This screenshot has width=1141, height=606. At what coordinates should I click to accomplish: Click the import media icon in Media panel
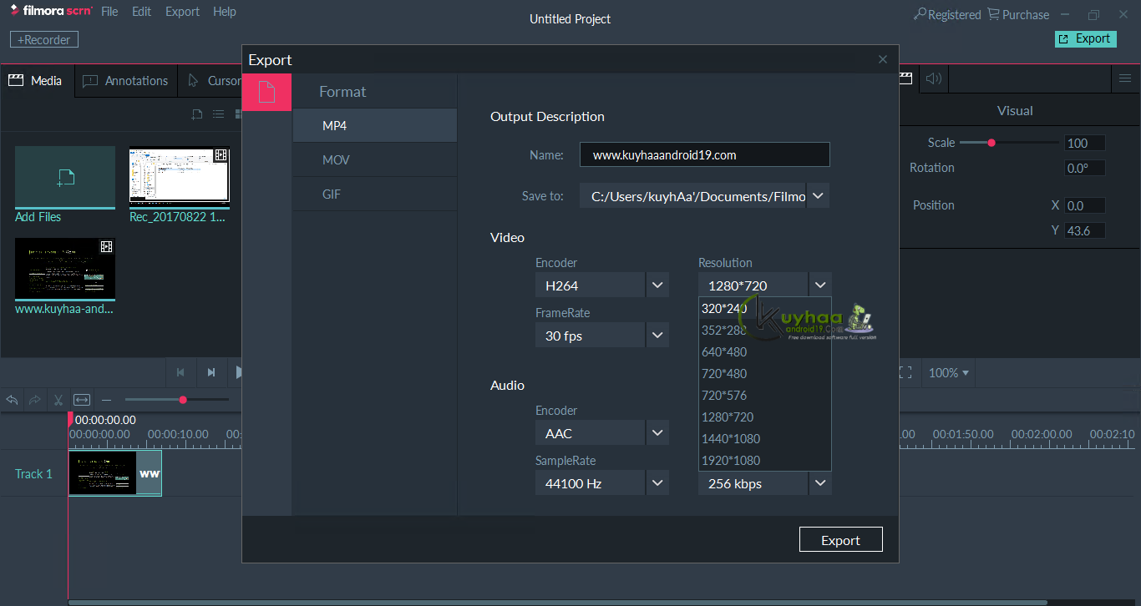point(197,114)
